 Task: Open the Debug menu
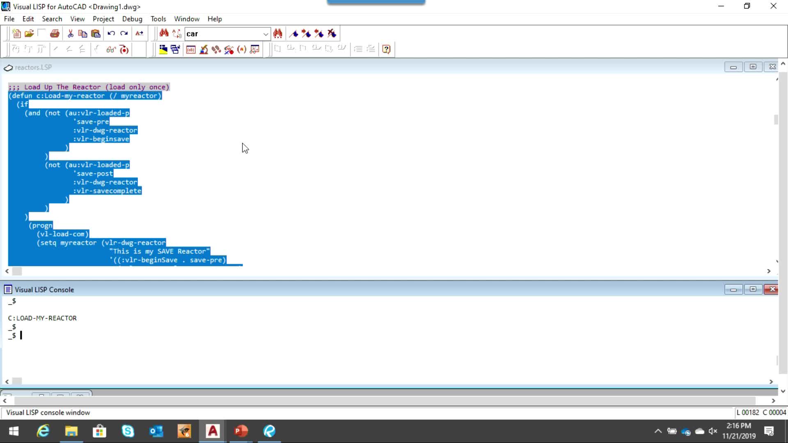click(132, 19)
